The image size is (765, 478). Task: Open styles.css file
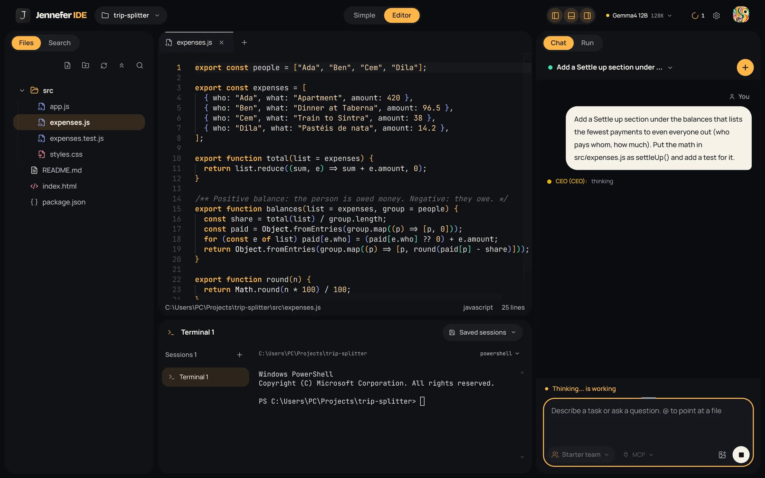coord(79,154)
